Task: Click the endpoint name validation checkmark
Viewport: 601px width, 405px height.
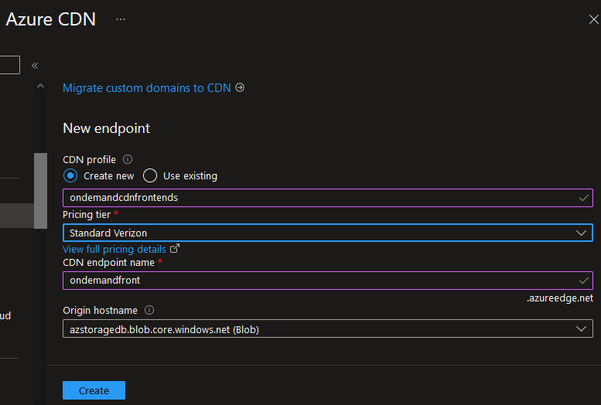Action: coord(584,281)
